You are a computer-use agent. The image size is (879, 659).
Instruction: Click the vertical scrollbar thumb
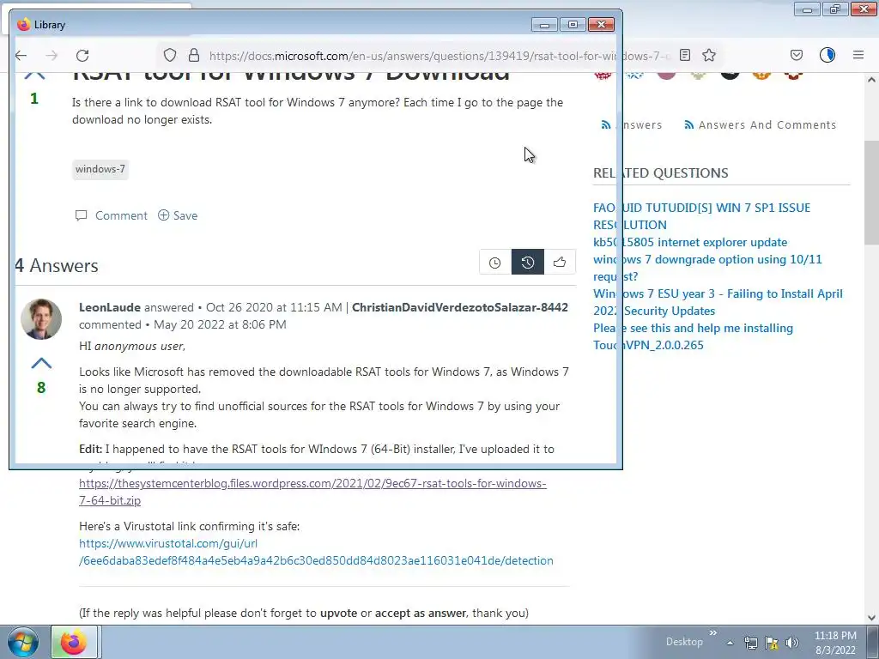tap(872, 192)
